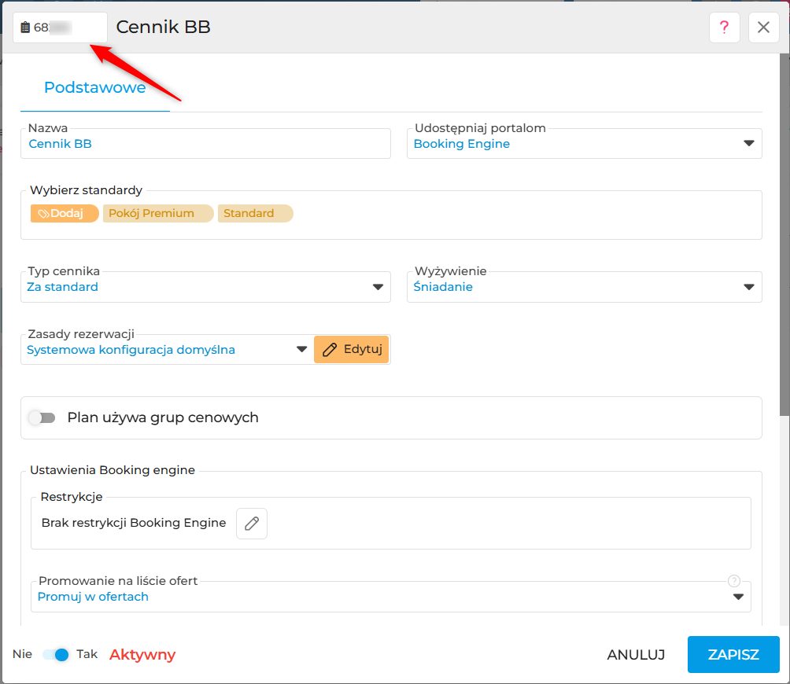Open the Wyżywienie dropdown
This screenshot has width=790, height=684.
[x=584, y=287]
